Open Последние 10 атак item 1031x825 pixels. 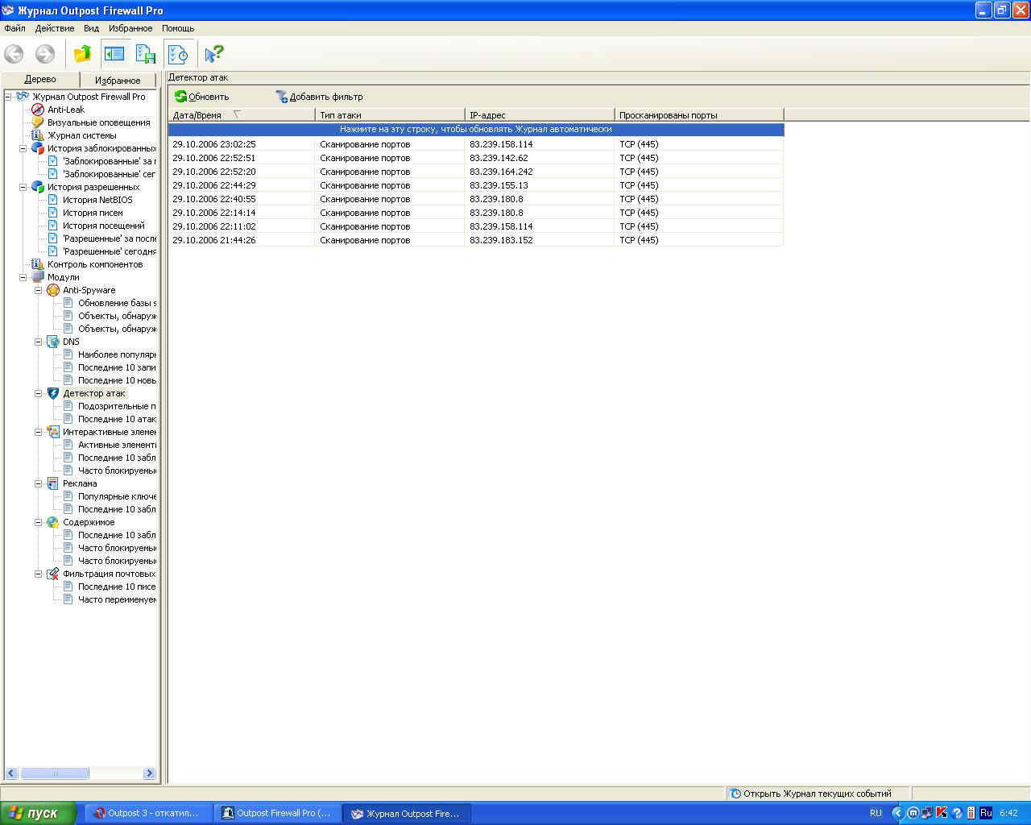(117, 419)
